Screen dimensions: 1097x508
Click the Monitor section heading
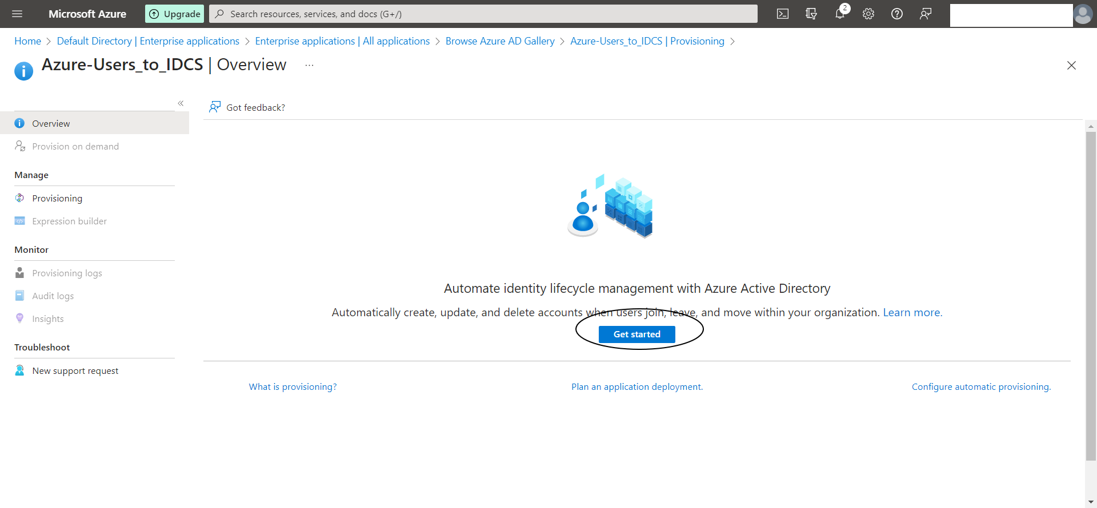click(x=31, y=249)
